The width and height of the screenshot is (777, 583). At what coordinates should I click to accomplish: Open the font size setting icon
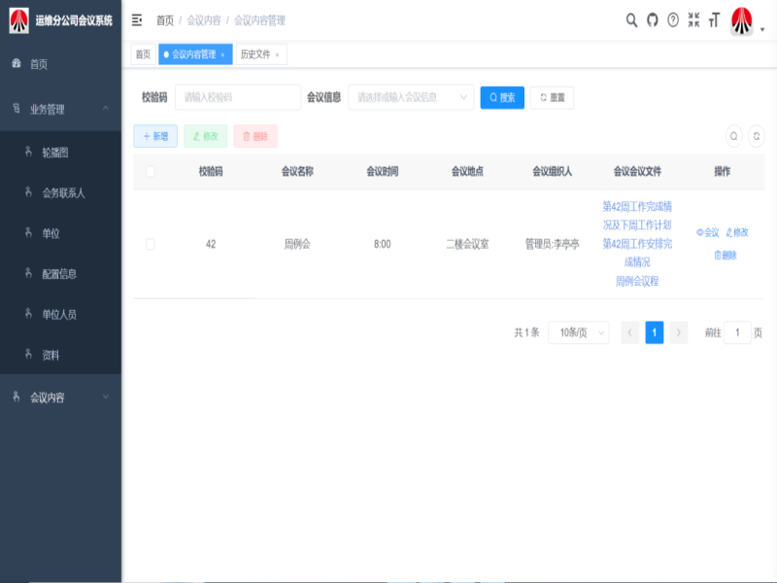714,20
